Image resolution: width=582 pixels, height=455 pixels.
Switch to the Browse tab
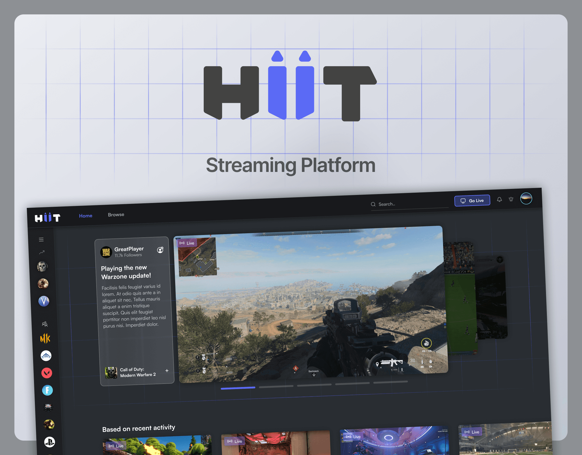pos(116,215)
